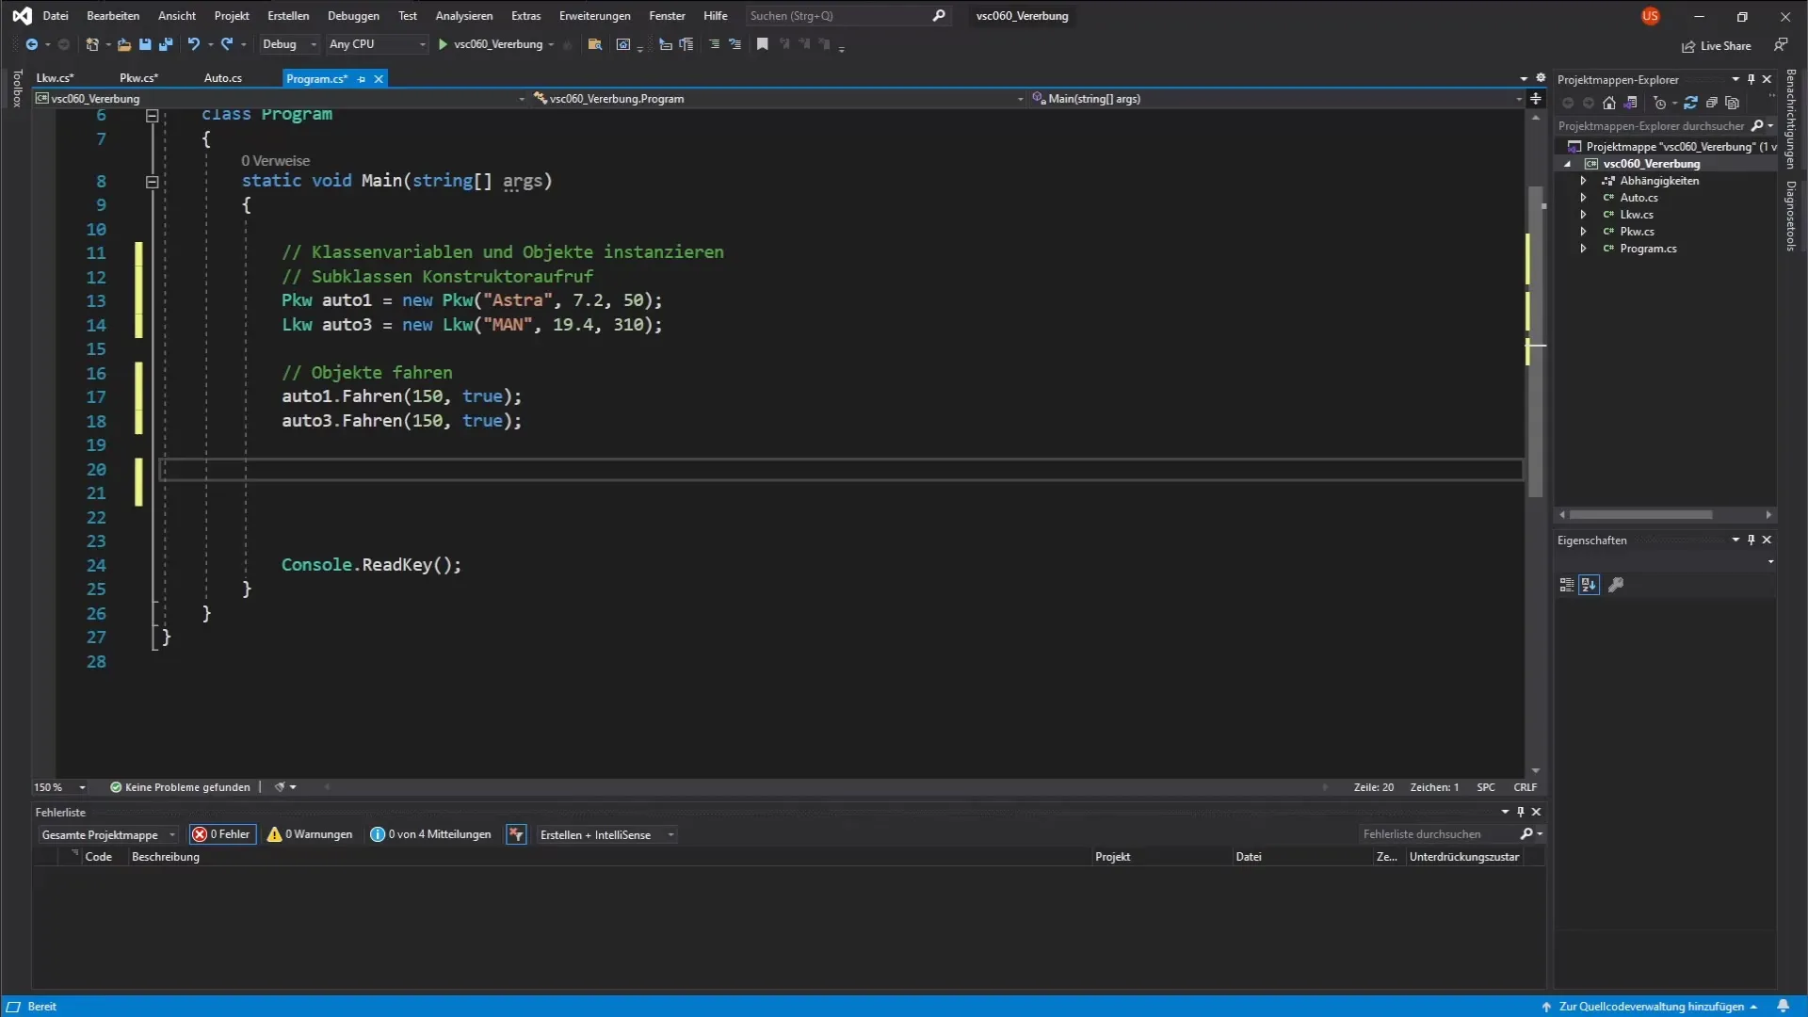Image resolution: width=1808 pixels, height=1017 pixels.
Task: Click the split editor icon above the scrollbar
Action: tap(1536, 98)
